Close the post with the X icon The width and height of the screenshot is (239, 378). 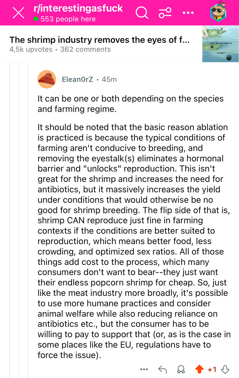18,13
